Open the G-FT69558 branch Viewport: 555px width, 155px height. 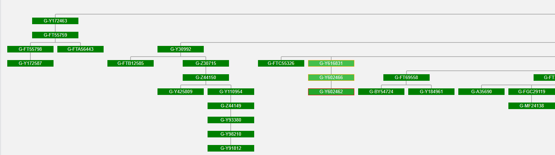[406, 78]
